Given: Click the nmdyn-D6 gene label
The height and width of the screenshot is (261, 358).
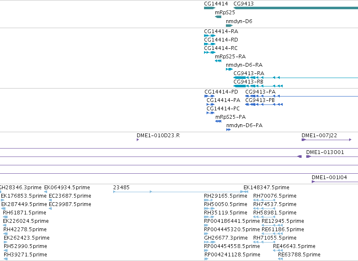Looking at the screenshot, I should click(239, 21).
